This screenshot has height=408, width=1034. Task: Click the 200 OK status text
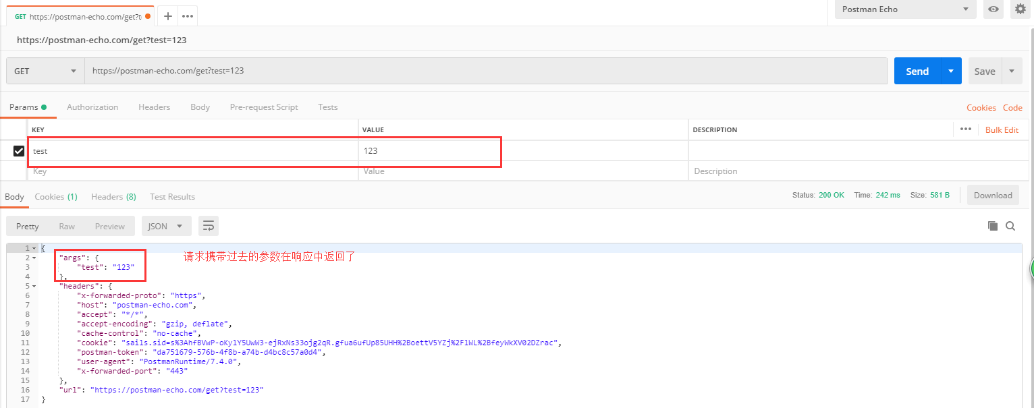(832, 195)
